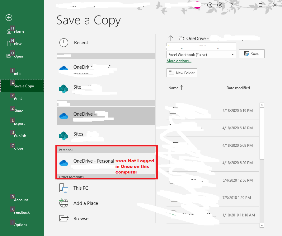Send a smile feedback face icon

pos(210,5)
